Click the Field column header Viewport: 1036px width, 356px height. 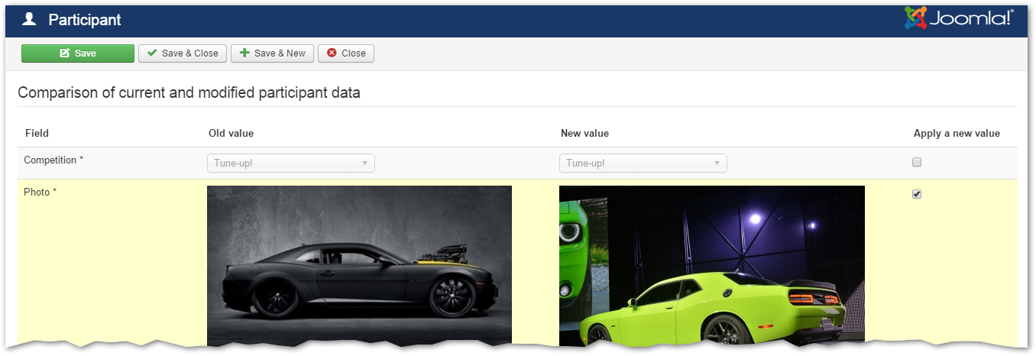coord(37,134)
